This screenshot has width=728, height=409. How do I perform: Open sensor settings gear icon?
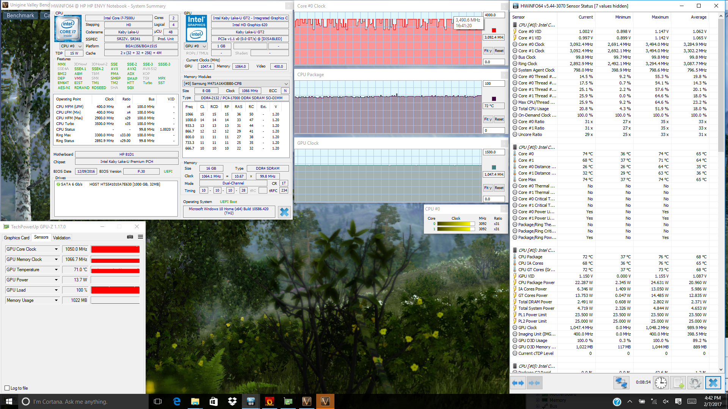(695, 383)
